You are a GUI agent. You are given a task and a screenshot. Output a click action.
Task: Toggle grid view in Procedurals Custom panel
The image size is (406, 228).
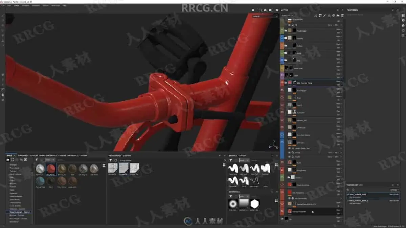click(224, 165)
